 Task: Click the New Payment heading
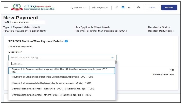(x=21, y=18)
